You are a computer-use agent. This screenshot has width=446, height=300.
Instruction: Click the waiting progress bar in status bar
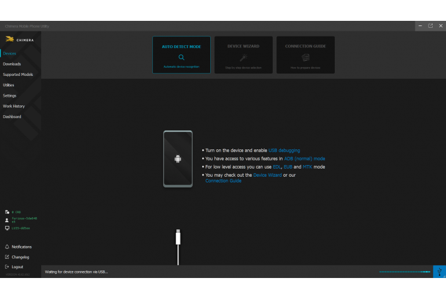(x=405, y=272)
